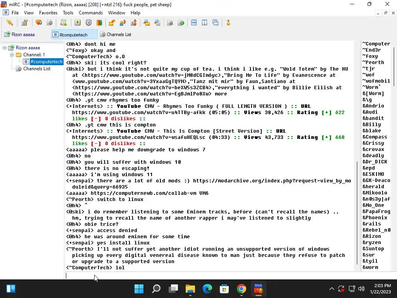Click the DCC Chat person icon

pos(123,23)
